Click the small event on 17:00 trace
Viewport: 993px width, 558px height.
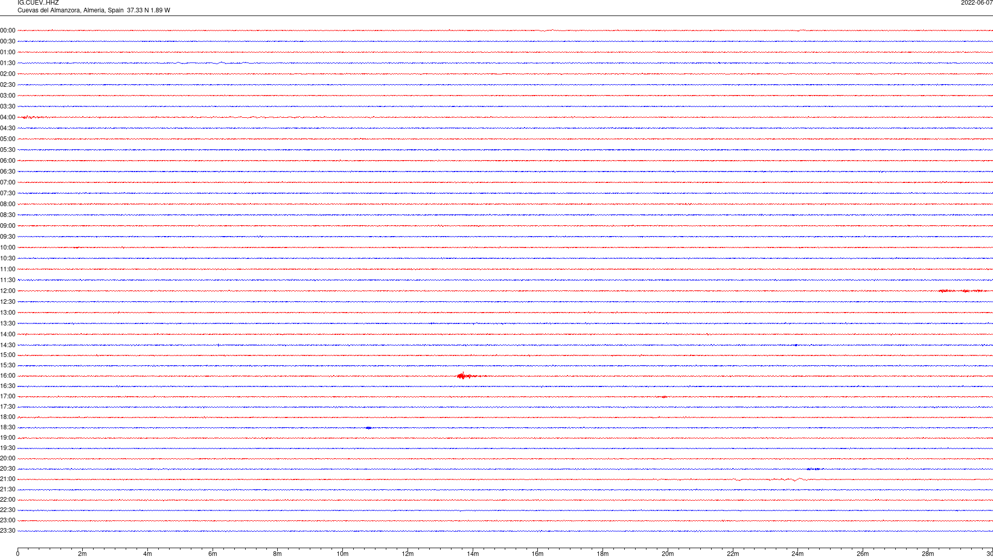(664, 397)
